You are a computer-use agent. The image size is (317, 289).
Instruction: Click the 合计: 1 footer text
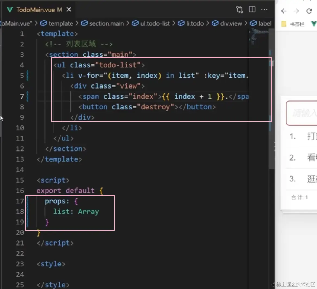tap(299, 197)
